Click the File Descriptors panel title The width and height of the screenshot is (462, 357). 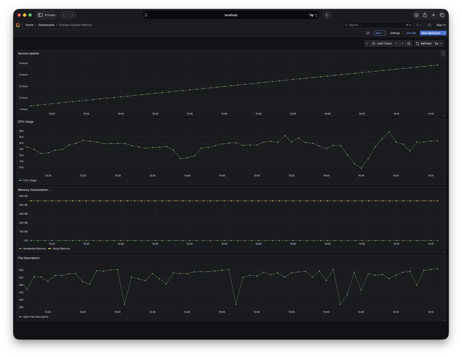[x=29, y=258]
